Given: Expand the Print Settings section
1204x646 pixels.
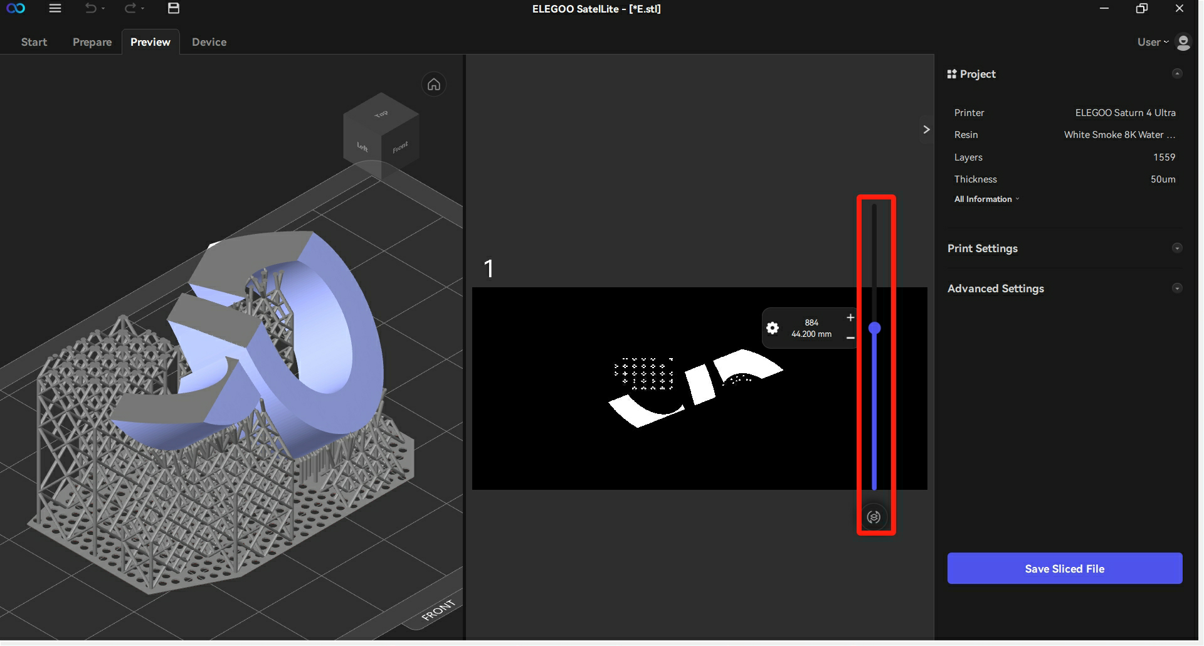Looking at the screenshot, I should 1177,248.
